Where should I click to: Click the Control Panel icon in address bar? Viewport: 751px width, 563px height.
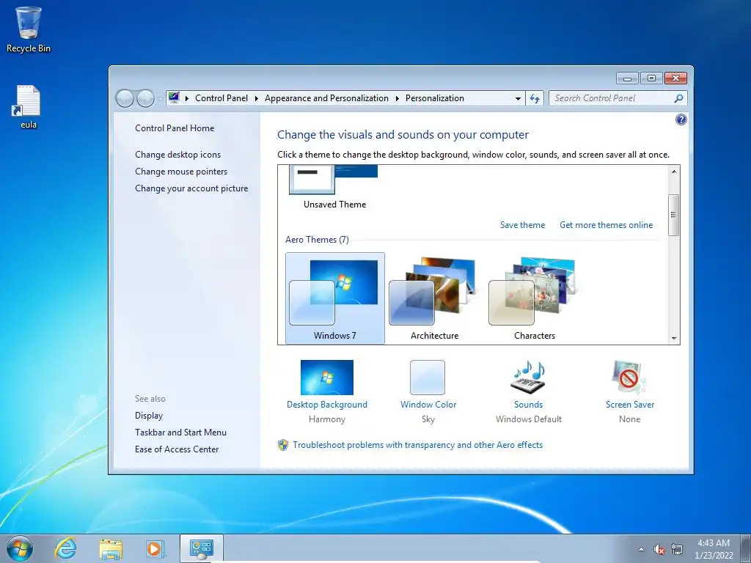(174, 98)
